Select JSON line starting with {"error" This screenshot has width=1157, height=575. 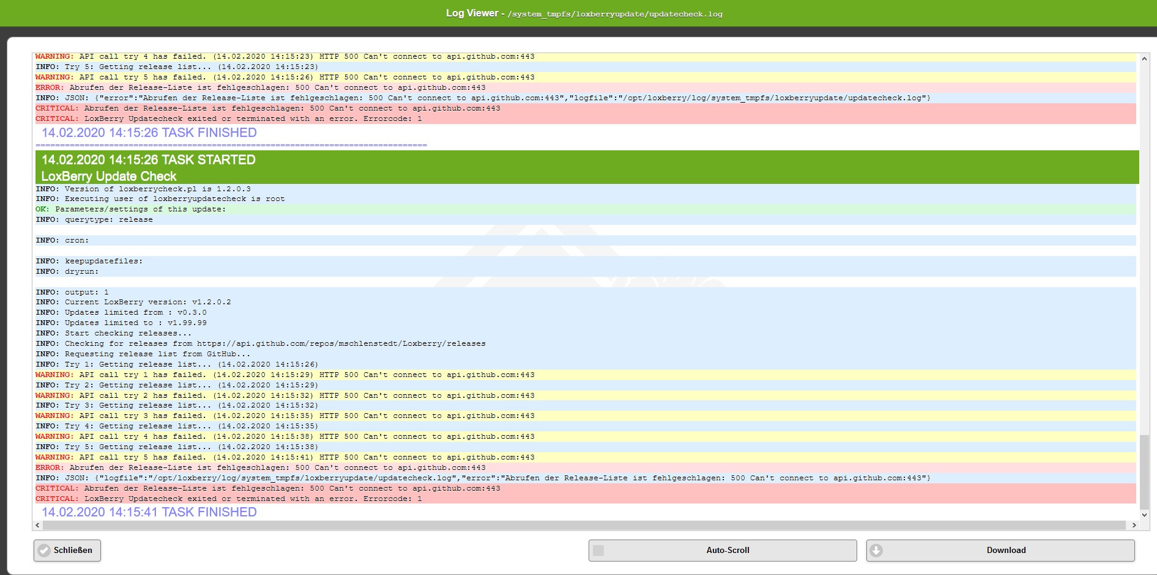click(586, 98)
